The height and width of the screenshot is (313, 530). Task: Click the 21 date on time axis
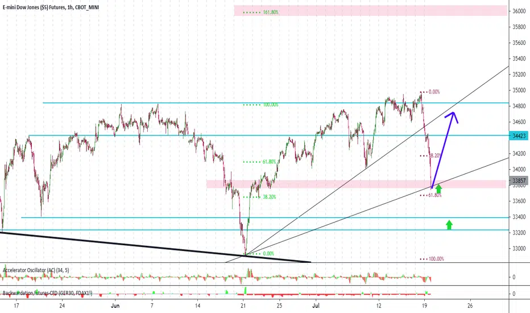point(243,306)
